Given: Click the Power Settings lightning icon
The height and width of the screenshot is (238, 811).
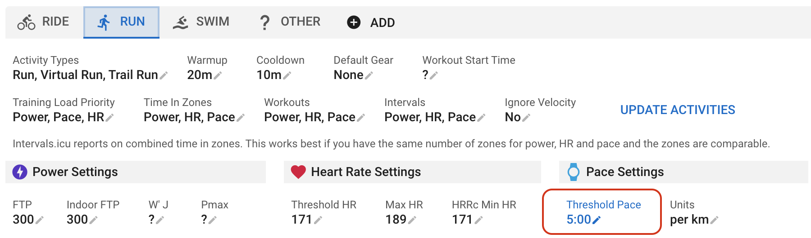Looking at the screenshot, I should (x=20, y=172).
